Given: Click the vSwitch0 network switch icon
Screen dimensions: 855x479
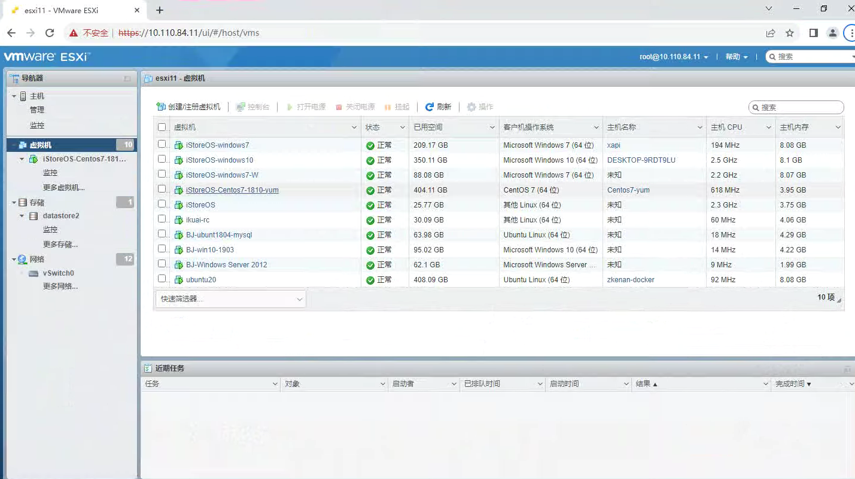Looking at the screenshot, I should click(x=34, y=273).
